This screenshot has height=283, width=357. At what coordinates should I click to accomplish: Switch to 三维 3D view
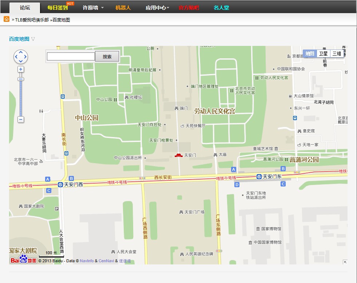[x=337, y=54]
